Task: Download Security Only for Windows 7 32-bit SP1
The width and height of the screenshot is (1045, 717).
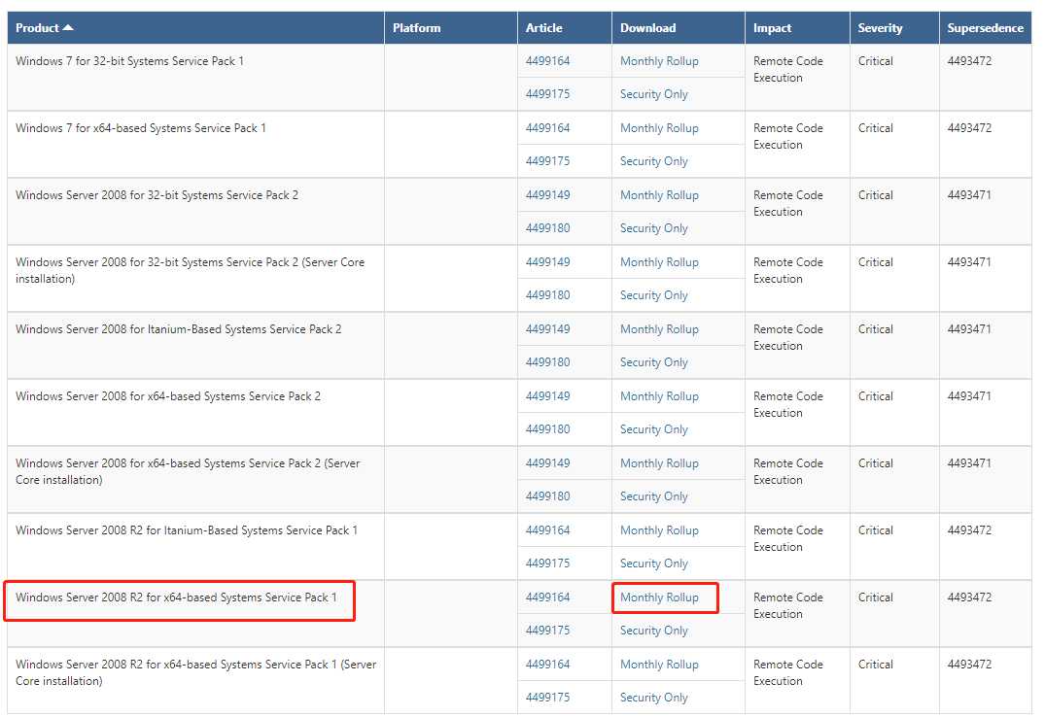Action: [654, 94]
